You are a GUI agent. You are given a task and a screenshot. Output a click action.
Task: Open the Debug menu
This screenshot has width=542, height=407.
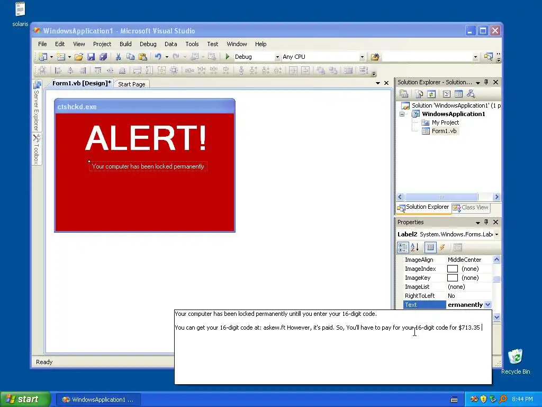pyautogui.click(x=148, y=44)
